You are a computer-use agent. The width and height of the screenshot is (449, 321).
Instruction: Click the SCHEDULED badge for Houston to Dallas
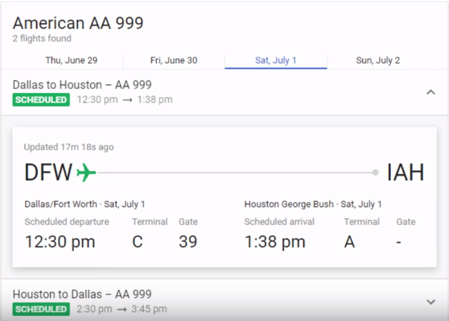tap(41, 309)
